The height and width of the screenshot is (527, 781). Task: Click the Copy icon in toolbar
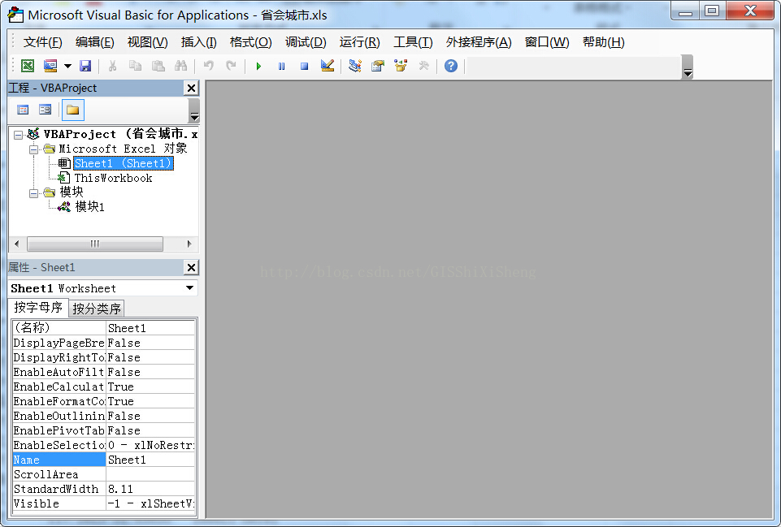click(x=135, y=66)
